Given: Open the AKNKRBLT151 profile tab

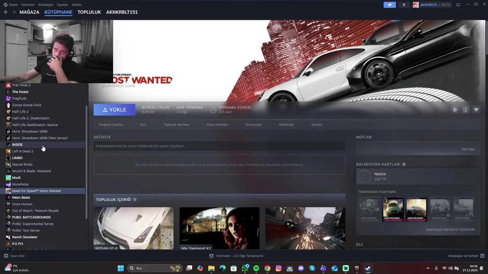Looking at the screenshot, I should tap(122, 12).
